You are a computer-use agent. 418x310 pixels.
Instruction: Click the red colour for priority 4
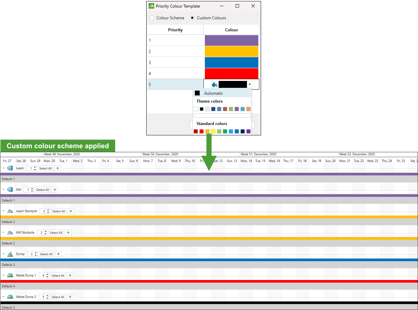click(231, 73)
